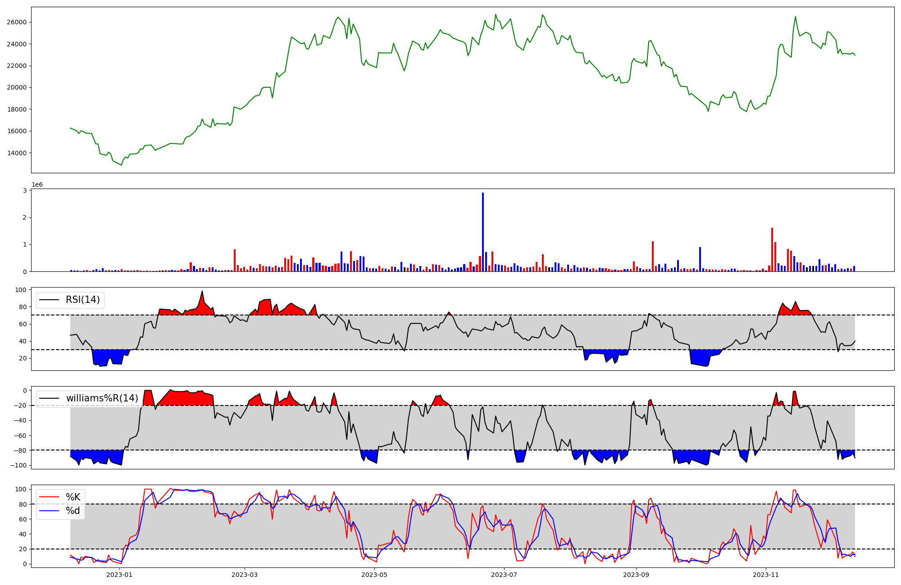Click the -100 tick on Williams %R axis

pyautogui.click(x=18, y=465)
